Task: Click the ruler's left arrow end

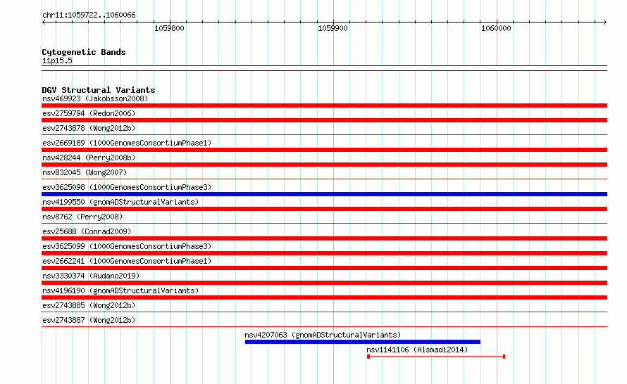Action: tap(44, 23)
